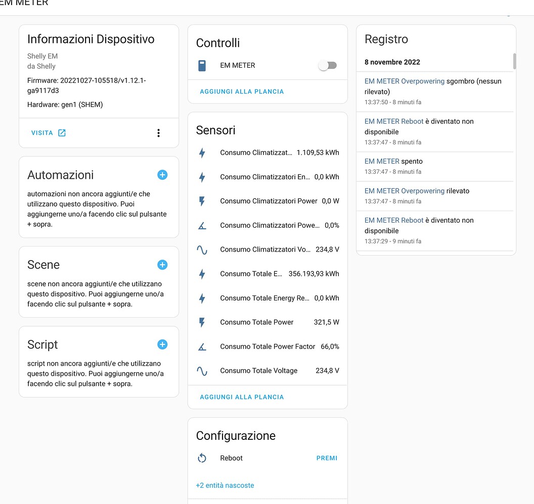This screenshot has height=504, width=534.
Task: Click Hardware: gen1 (SHEM) text
Action: coord(65,105)
